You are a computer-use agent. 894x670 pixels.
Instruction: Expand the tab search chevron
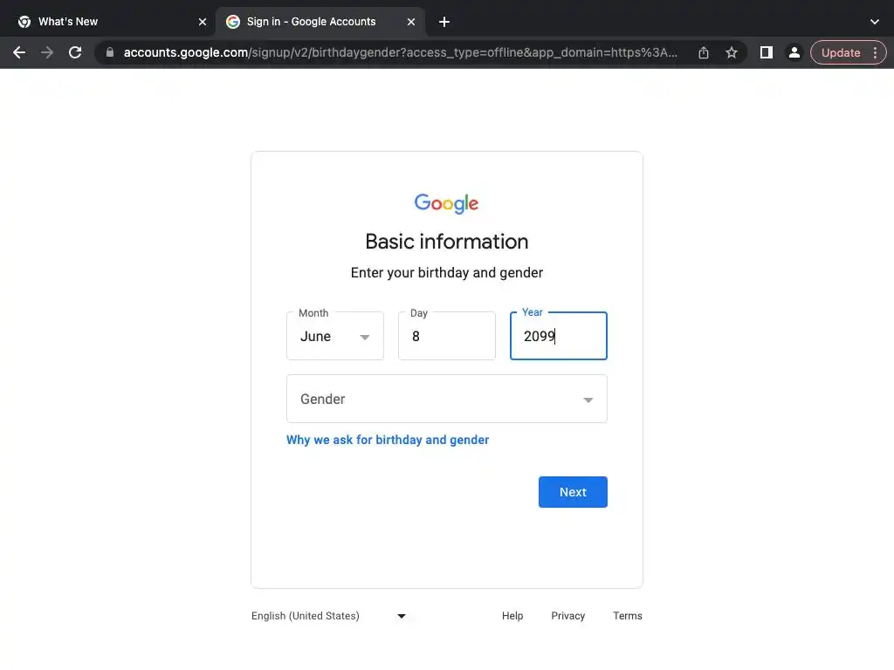875,22
